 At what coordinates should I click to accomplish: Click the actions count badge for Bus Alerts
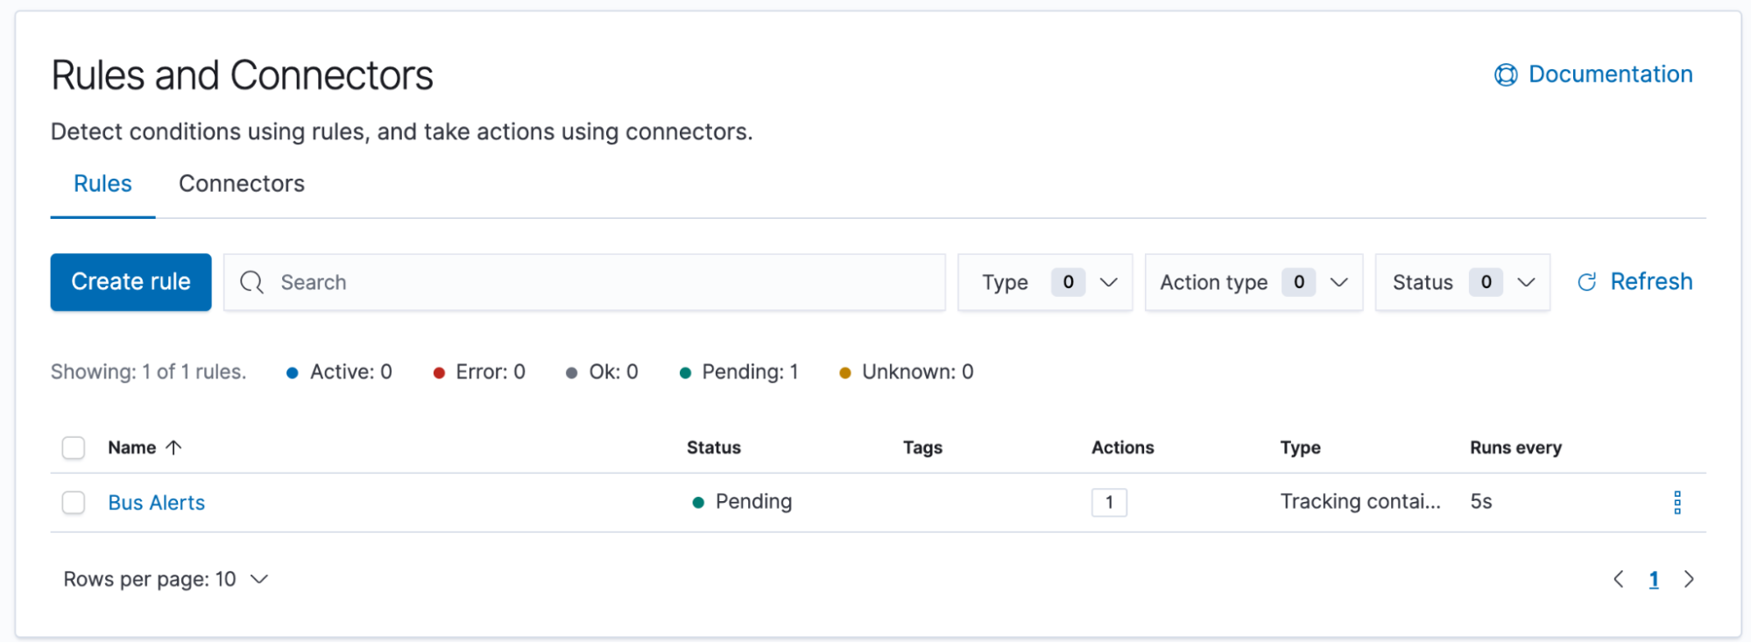(1109, 503)
